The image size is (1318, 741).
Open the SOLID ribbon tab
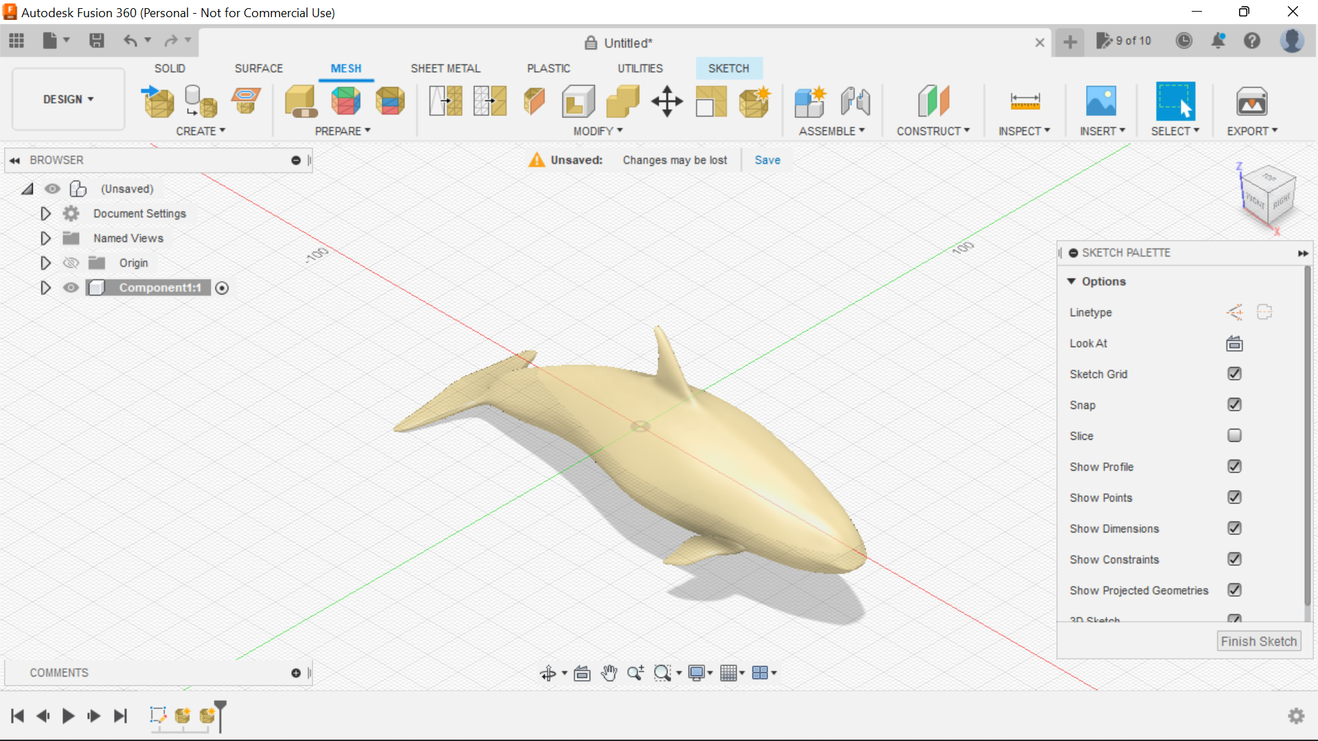pos(170,68)
